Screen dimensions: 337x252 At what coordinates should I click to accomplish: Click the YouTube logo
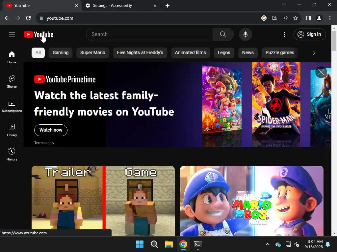pos(39,34)
